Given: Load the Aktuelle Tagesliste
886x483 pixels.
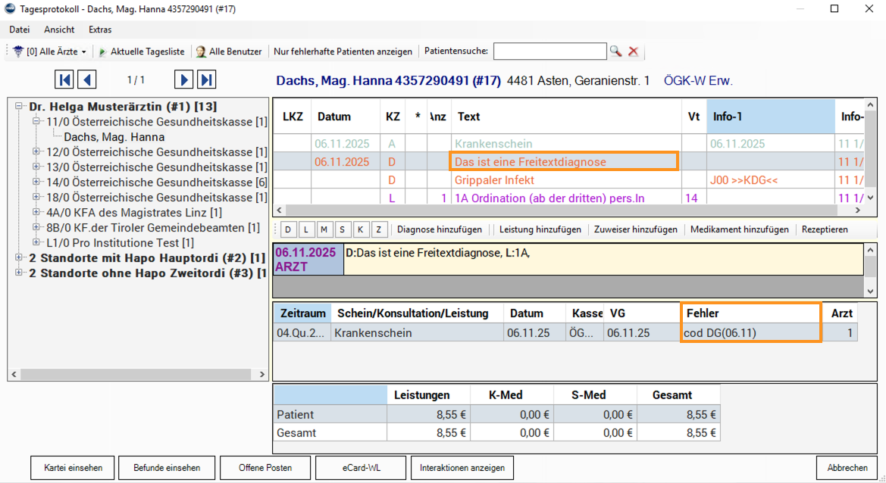Looking at the screenshot, I should (142, 51).
